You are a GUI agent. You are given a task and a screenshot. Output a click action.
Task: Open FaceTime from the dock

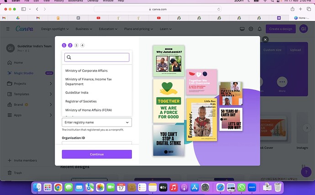tap(110, 188)
